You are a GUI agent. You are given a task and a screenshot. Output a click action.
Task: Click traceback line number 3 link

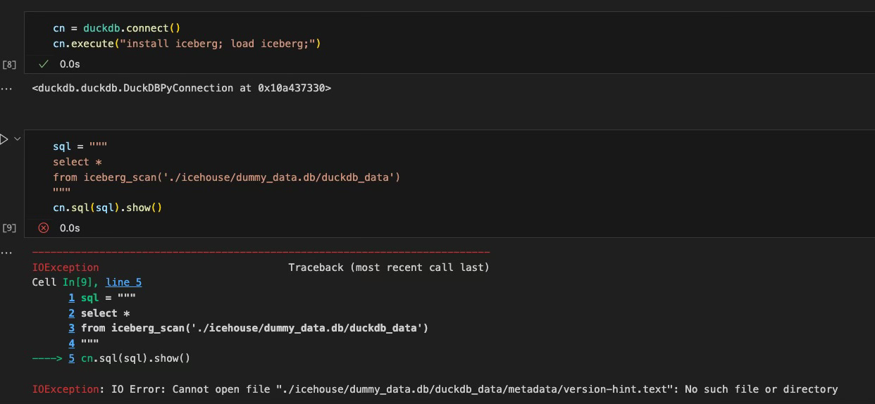[x=71, y=328]
